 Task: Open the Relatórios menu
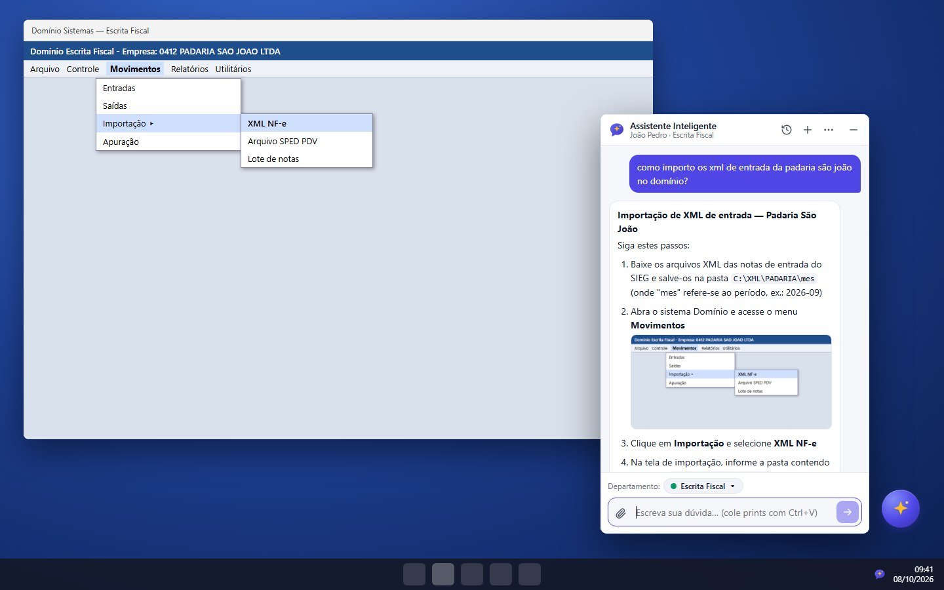[x=189, y=69]
